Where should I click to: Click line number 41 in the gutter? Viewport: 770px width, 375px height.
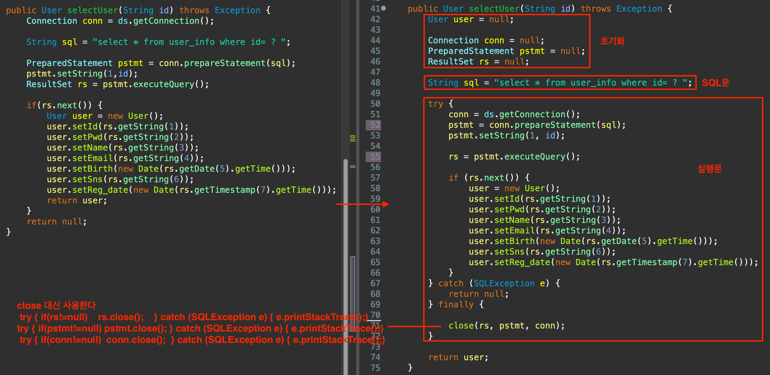(x=375, y=9)
